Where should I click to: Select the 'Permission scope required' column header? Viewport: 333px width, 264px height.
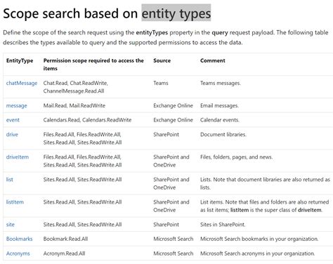point(93,65)
